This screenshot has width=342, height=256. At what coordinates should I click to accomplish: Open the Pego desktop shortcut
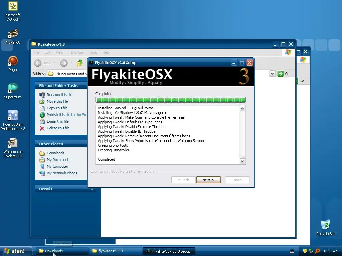tap(13, 64)
